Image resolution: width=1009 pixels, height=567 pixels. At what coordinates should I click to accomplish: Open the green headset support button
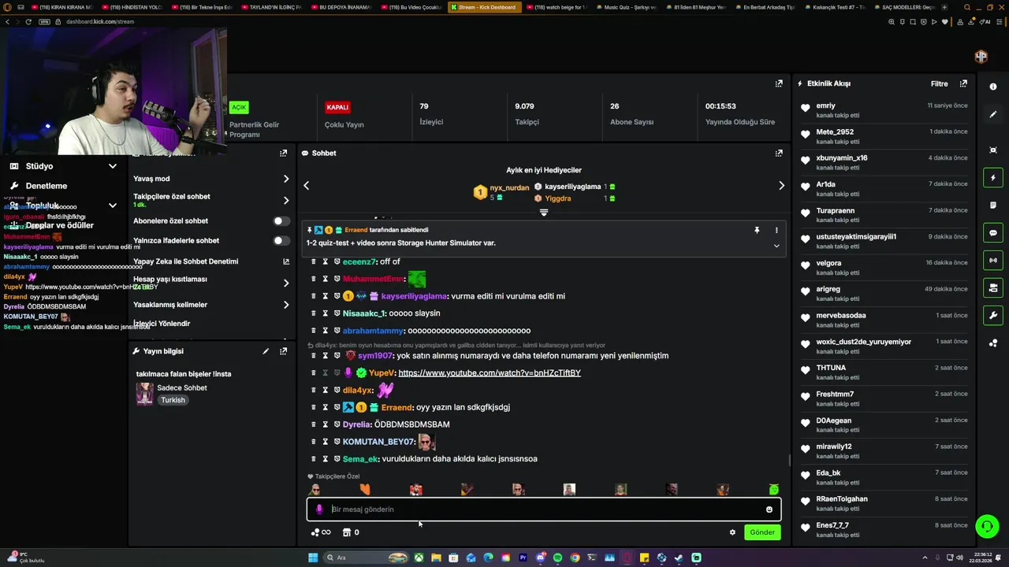[986, 525]
